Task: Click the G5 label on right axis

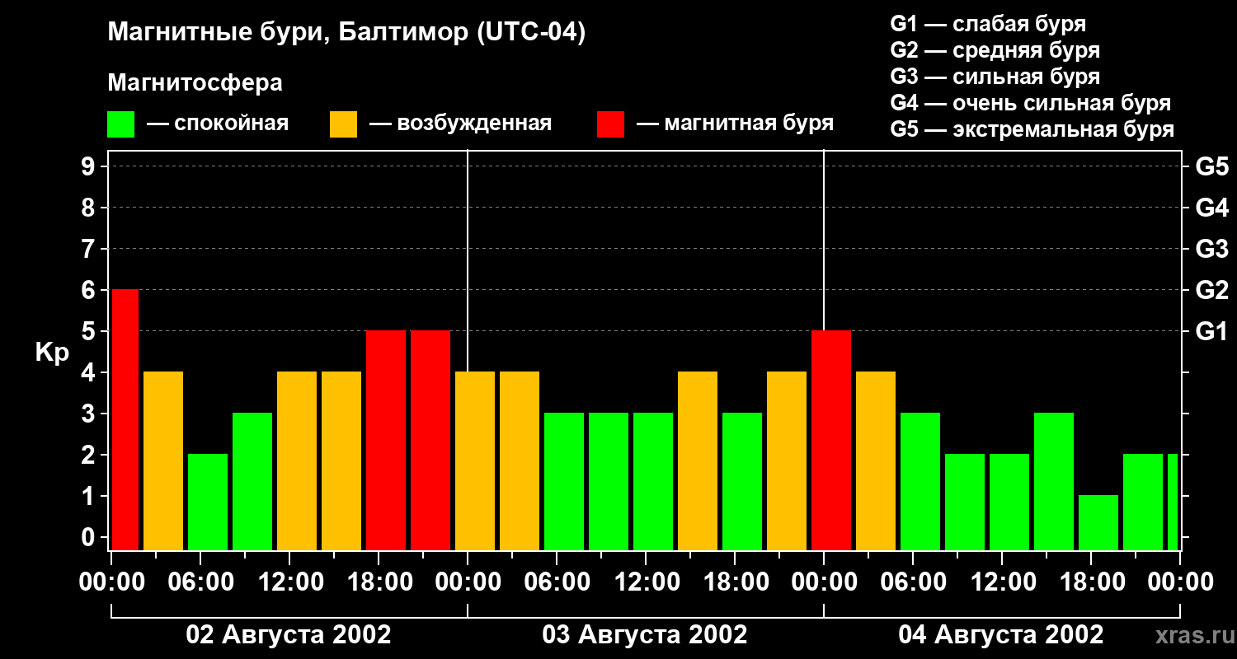Action: pos(1211,167)
